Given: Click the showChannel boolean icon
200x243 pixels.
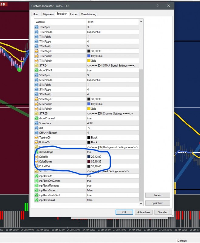Looking at the screenshot, I should click(36, 118).
